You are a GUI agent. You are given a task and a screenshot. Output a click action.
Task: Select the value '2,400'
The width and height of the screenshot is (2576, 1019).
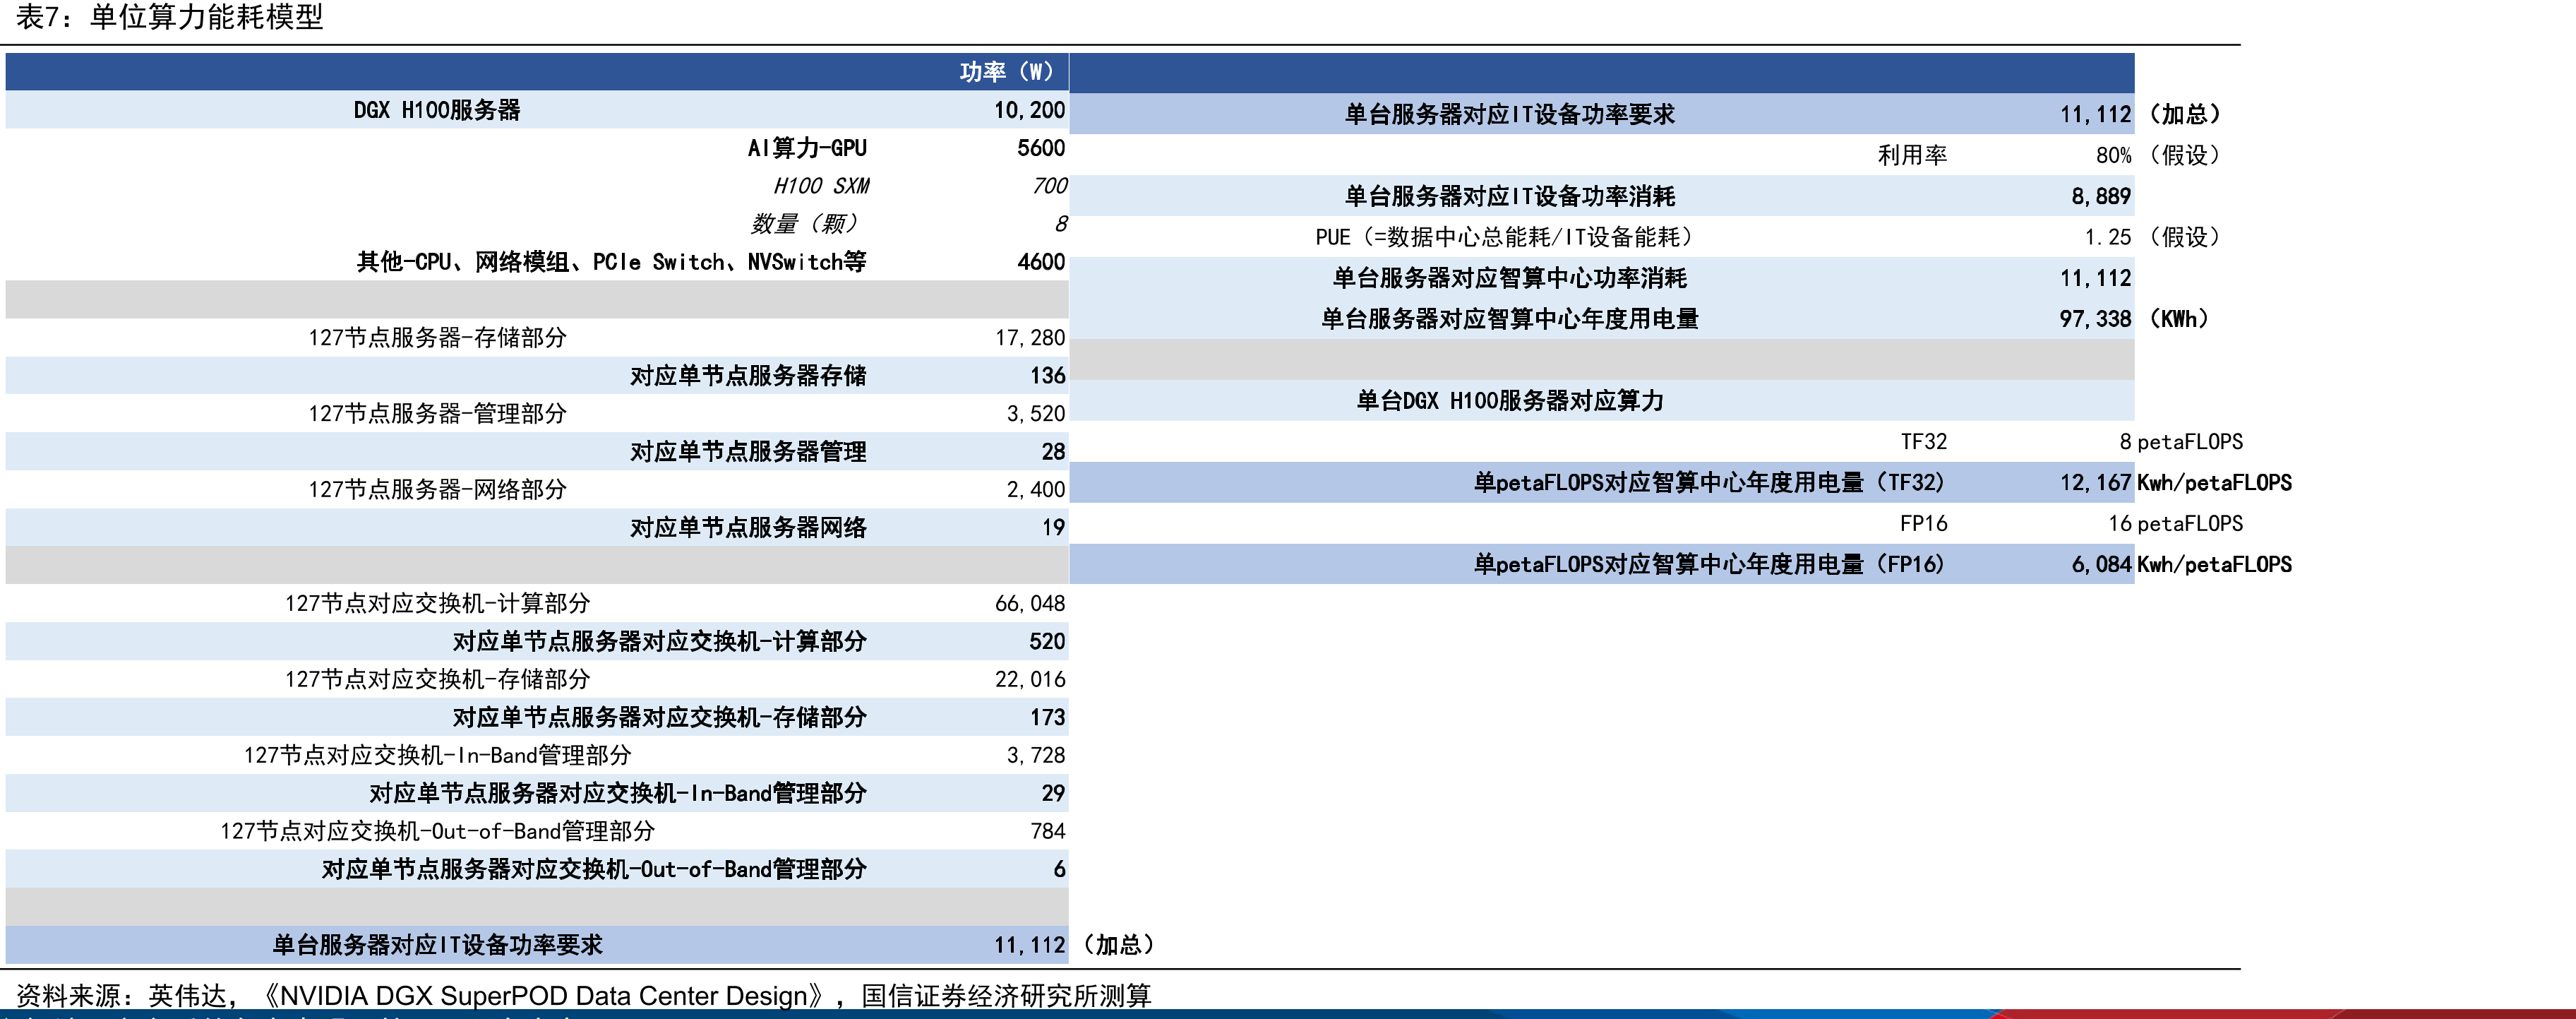[1036, 490]
